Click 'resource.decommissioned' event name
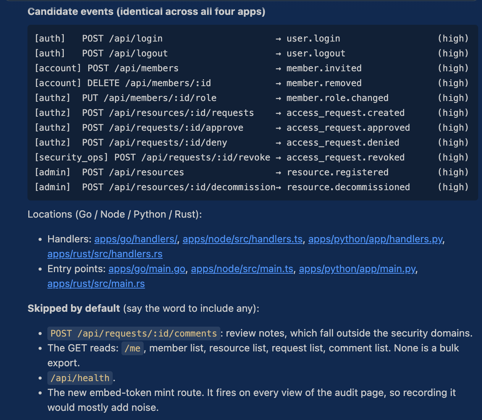The height and width of the screenshot is (420, 482). coord(348,187)
